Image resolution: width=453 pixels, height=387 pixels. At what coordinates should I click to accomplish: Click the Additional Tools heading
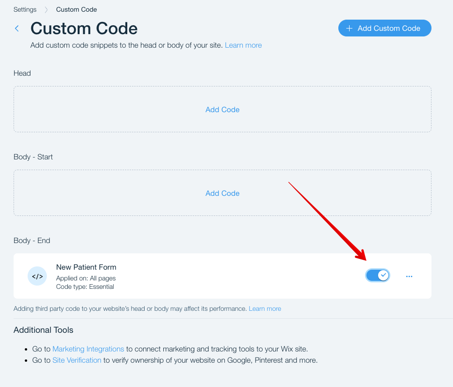[x=44, y=330]
